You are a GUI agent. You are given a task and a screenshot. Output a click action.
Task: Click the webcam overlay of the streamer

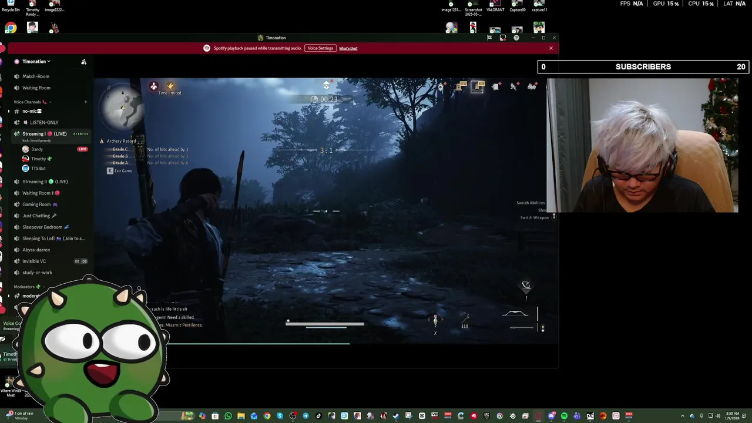click(x=642, y=145)
